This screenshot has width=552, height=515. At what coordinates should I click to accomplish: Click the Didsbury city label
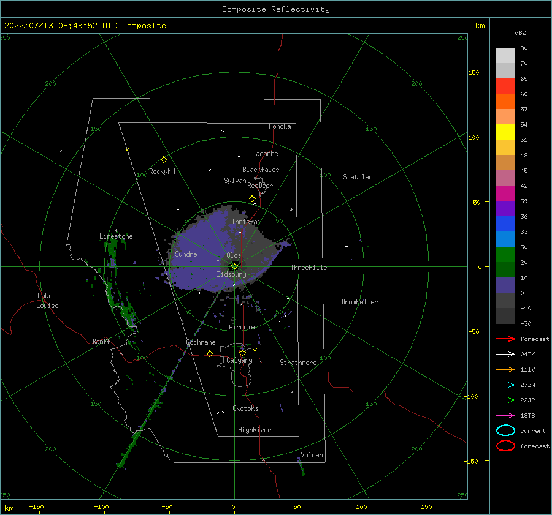click(232, 274)
